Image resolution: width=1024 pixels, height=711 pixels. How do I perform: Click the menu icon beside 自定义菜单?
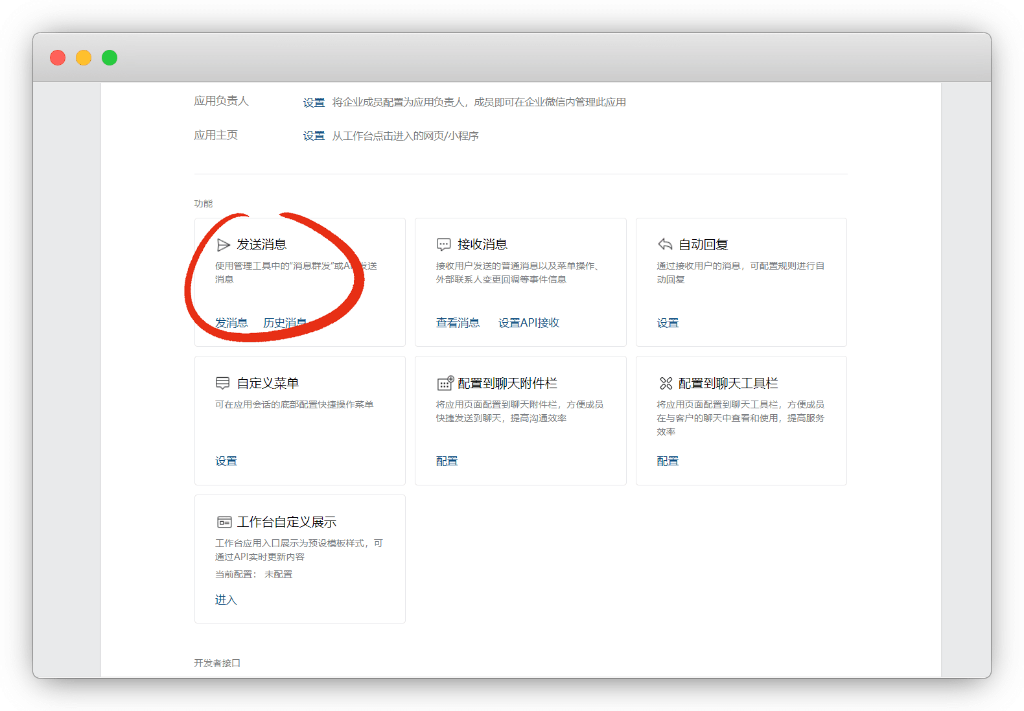pos(223,384)
